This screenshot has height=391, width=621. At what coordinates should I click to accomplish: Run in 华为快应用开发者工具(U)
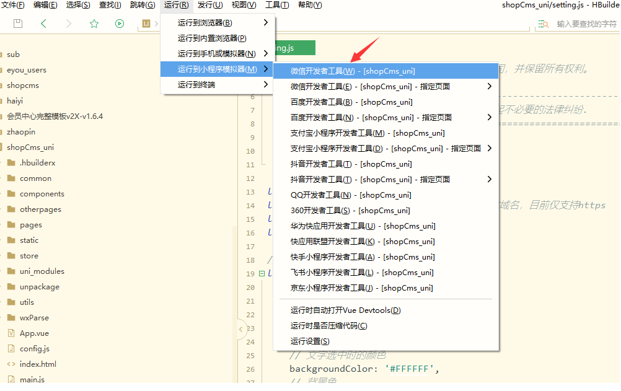[x=385, y=226]
